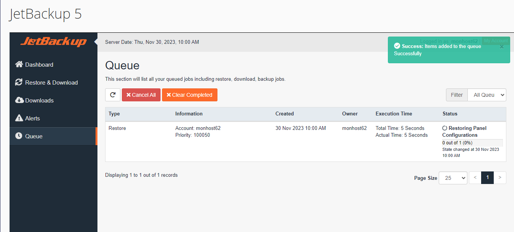The width and height of the screenshot is (514, 232).
Task: Click the restore progress bar at 0%
Action: click(472, 143)
